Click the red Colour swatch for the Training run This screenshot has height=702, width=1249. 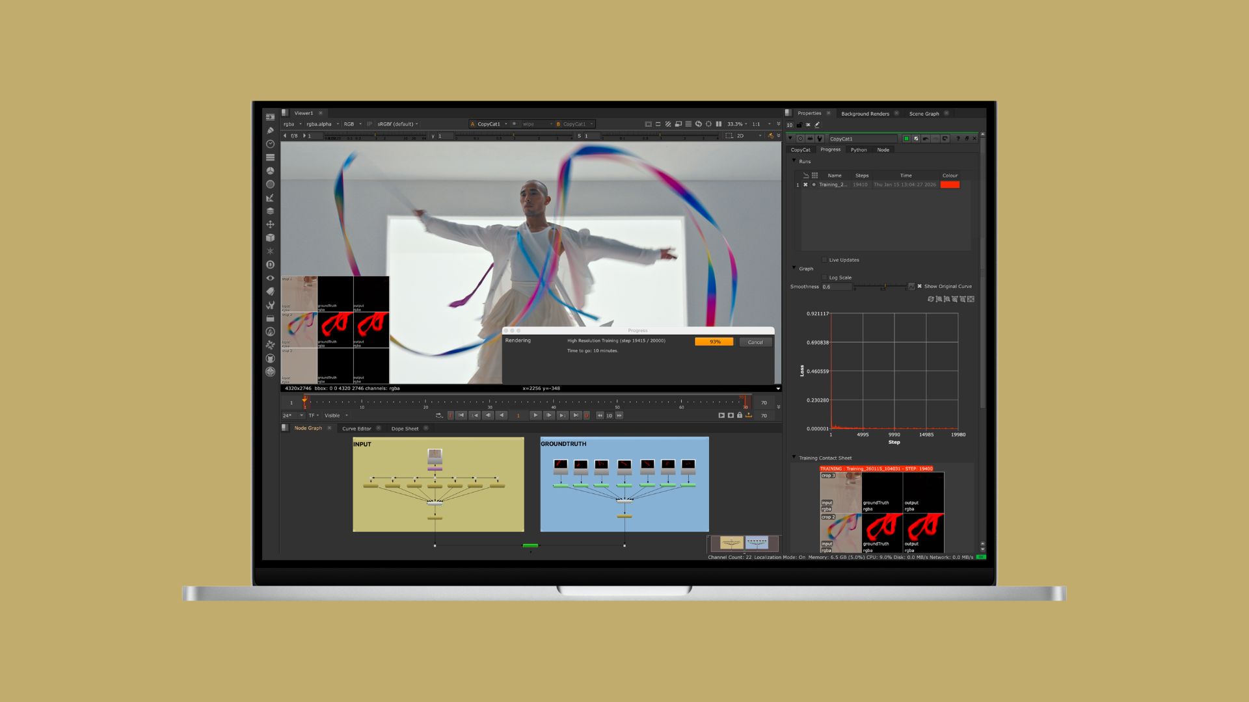tap(950, 185)
